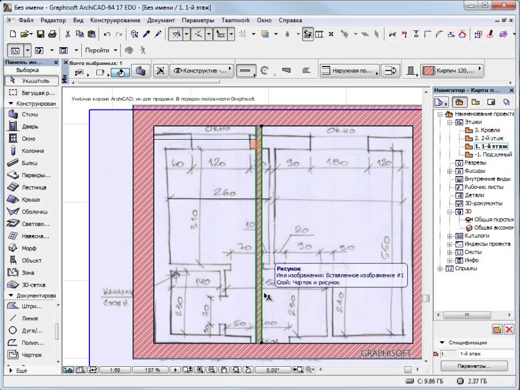Click the Параметры... button

point(473,367)
